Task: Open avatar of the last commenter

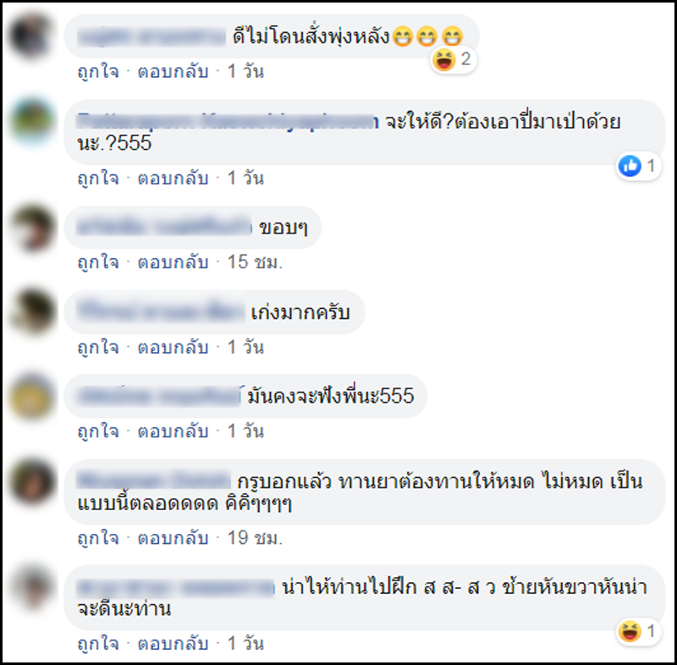Action: 32,586
